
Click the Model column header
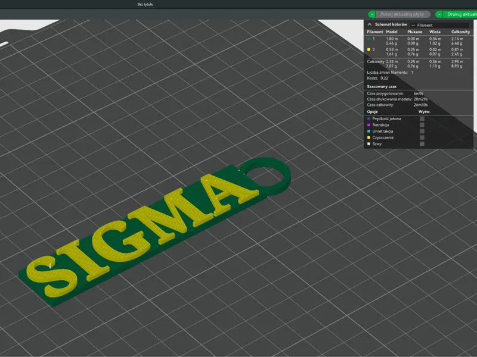click(x=392, y=32)
